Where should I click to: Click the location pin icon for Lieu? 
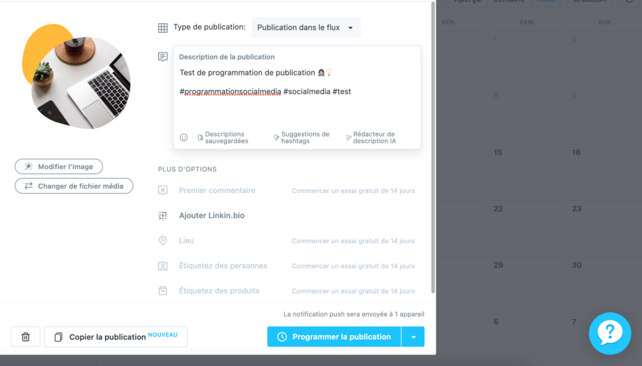pos(162,240)
